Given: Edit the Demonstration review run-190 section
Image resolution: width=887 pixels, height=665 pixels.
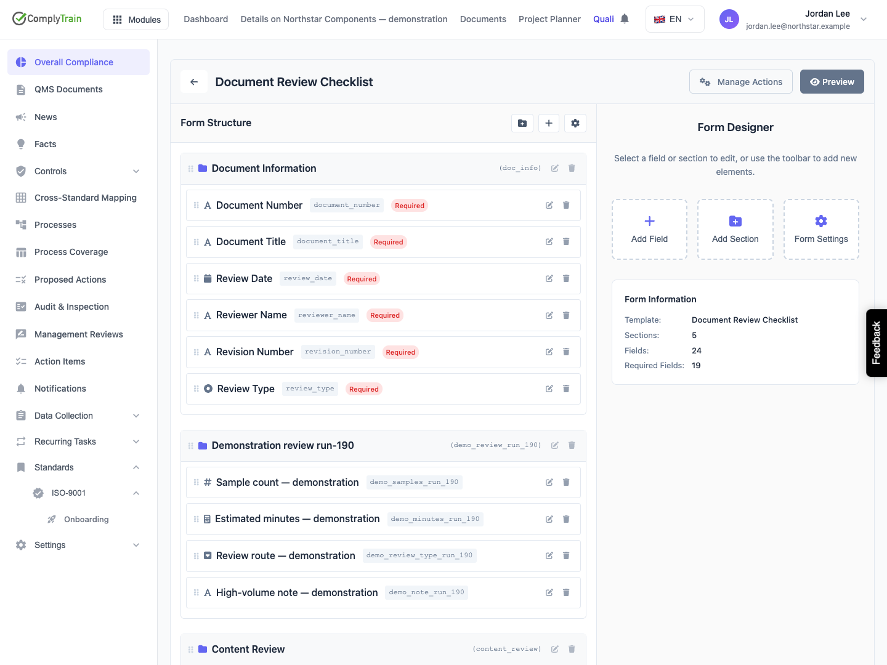Looking at the screenshot, I should 555,445.
